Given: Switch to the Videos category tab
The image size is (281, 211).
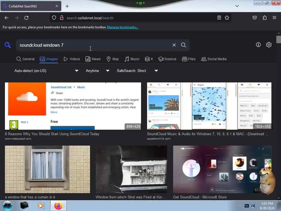Looking at the screenshot, I should click(72, 59).
